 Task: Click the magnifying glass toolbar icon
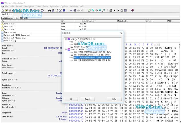click(104, 10)
